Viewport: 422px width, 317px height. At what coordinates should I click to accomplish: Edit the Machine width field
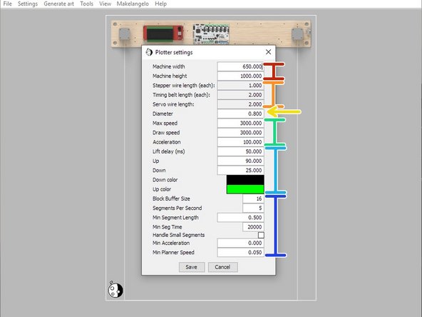[x=240, y=66]
